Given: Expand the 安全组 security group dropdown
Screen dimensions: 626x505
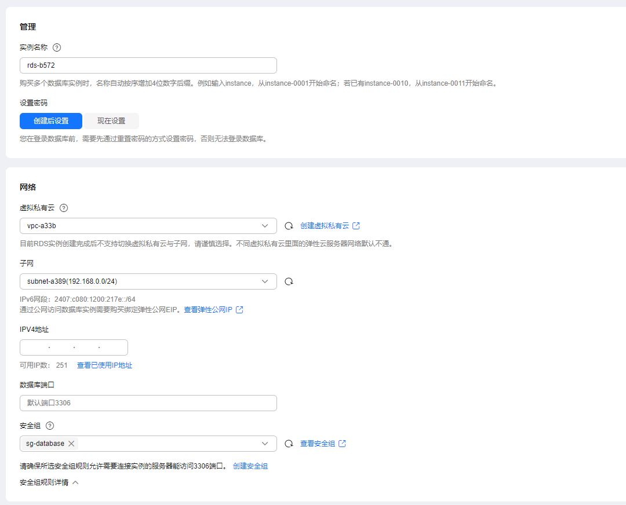Looking at the screenshot, I should pos(265,444).
